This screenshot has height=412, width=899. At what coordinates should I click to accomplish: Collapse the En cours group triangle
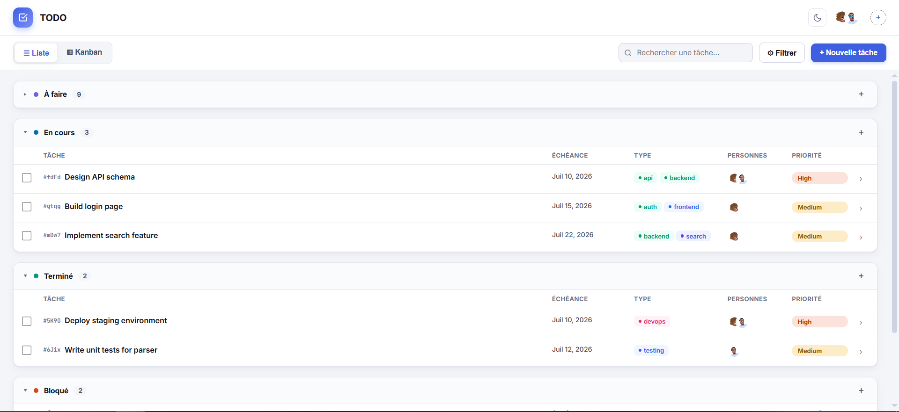click(x=25, y=132)
